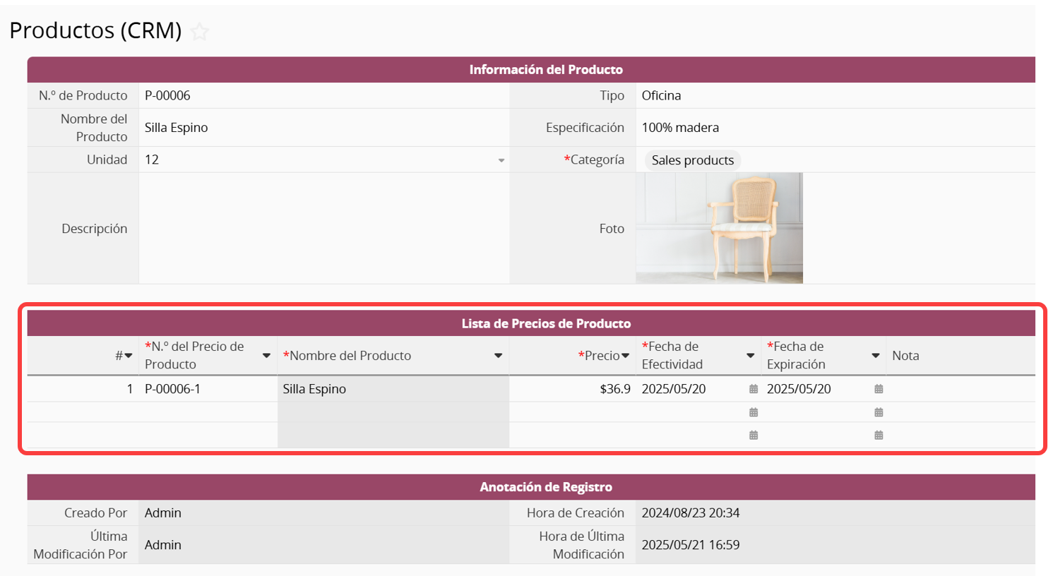This screenshot has width=1058, height=576.
Task: Open third row Fecha de Efectividad calendar icon
Action: coord(753,436)
